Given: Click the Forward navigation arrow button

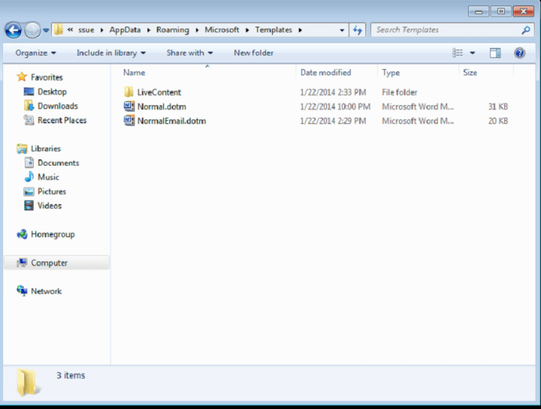Looking at the screenshot, I should click(x=32, y=31).
